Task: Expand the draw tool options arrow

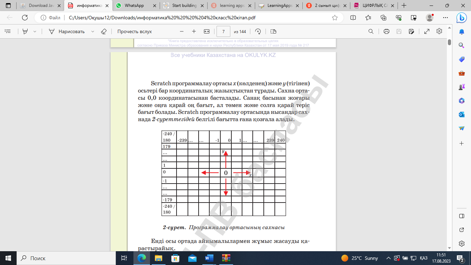Action: [x=93, y=31]
